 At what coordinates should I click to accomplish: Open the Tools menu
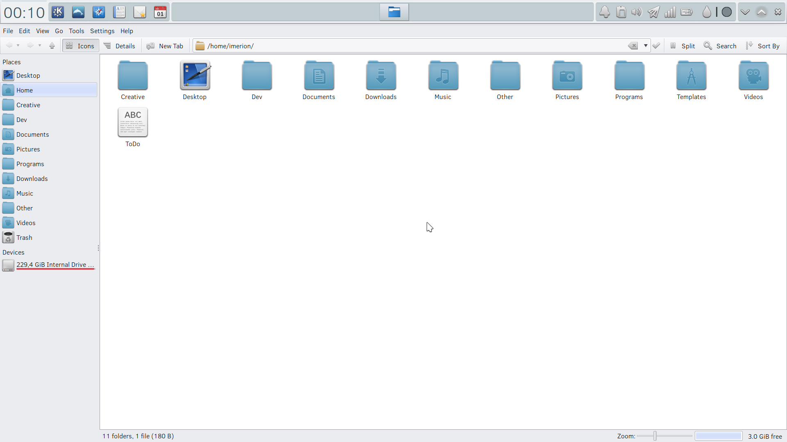tap(76, 31)
